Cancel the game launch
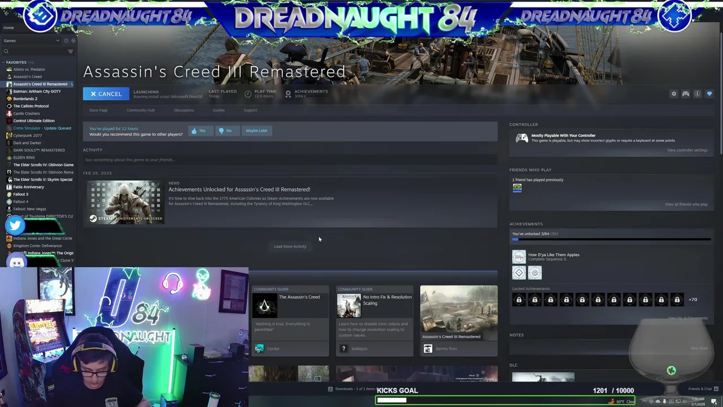723x407 pixels. [x=106, y=94]
